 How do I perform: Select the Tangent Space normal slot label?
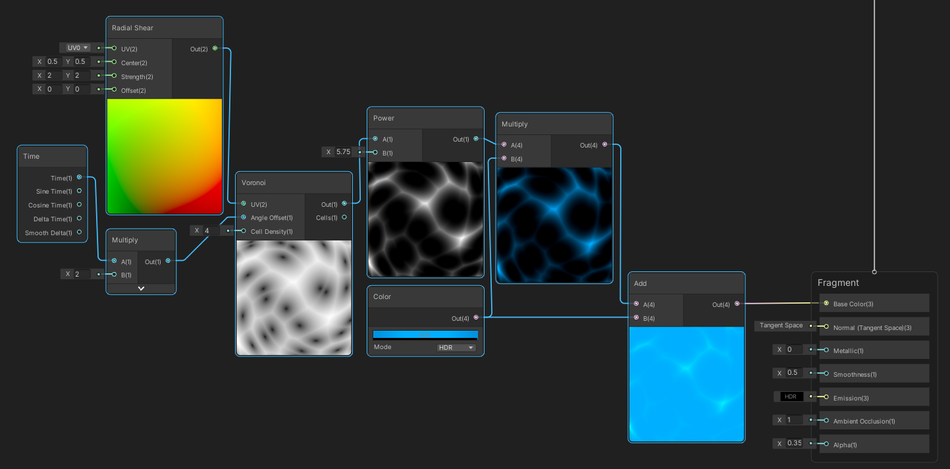coord(781,325)
